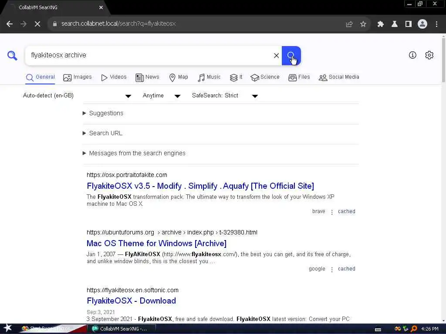
Task: Share this page via the share icon
Action: click(x=349, y=24)
